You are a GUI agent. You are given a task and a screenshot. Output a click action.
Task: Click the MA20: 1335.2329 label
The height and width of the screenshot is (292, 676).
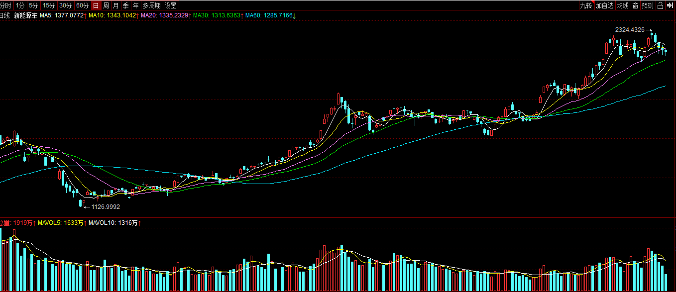165,16
